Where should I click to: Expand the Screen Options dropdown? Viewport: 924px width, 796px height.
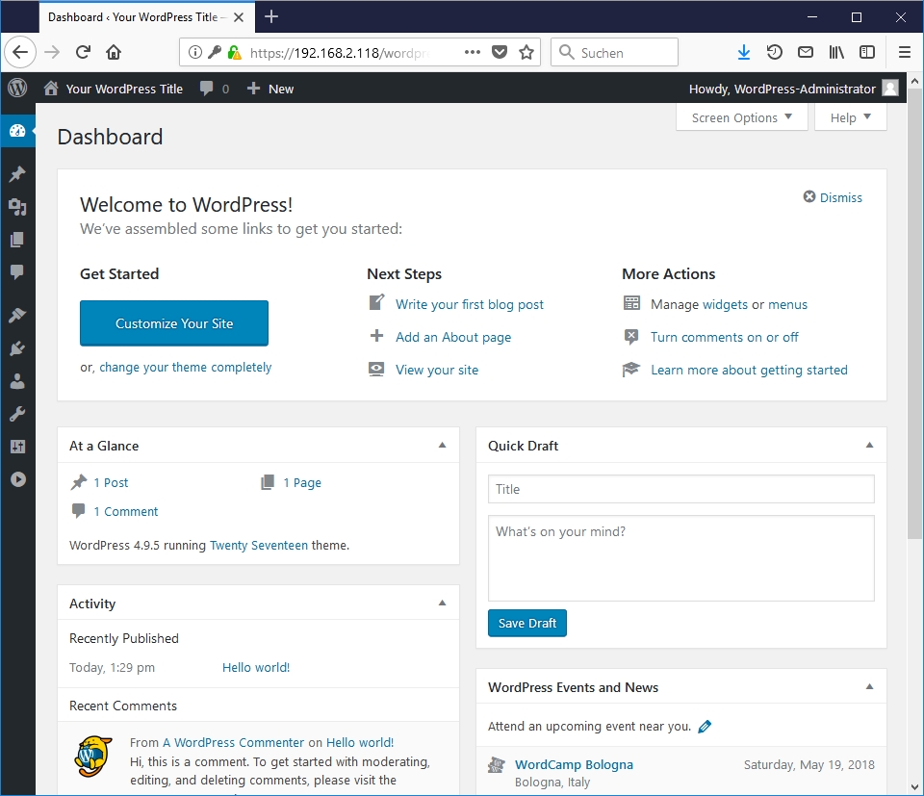pyautogui.click(x=741, y=117)
